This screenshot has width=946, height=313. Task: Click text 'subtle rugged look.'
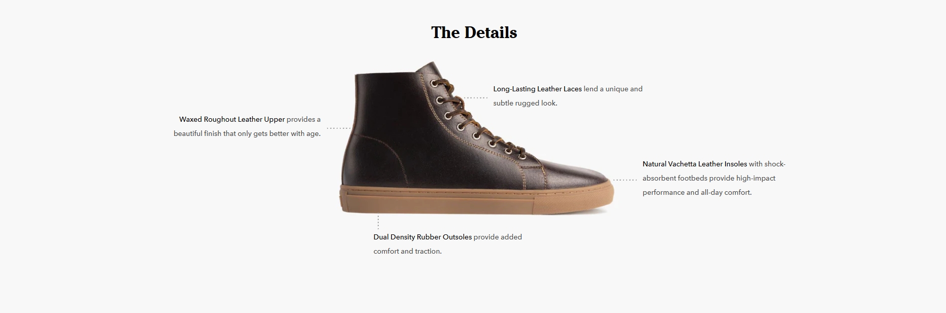click(525, 103)
